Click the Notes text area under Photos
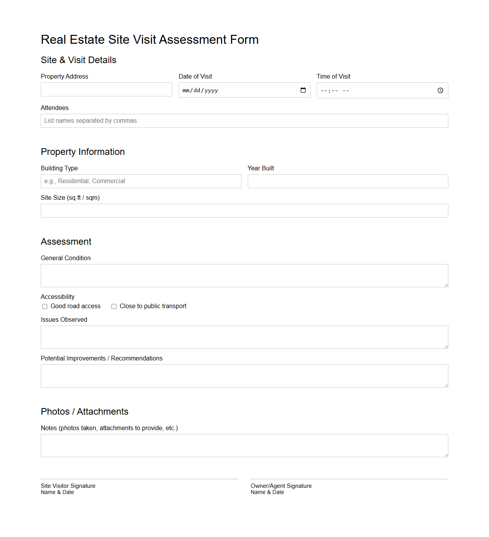 coord(244,445)
